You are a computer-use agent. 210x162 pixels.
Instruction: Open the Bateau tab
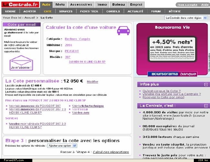119,5
